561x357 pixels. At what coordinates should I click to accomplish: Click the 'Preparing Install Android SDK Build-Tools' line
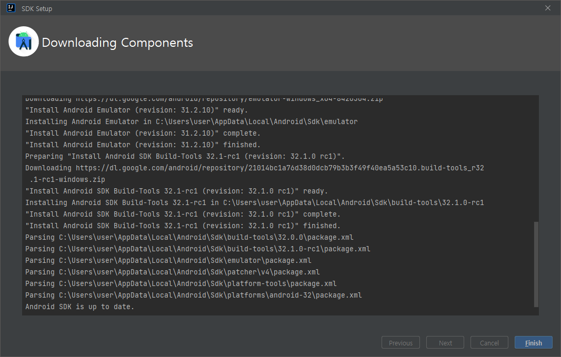coord(185,156)
